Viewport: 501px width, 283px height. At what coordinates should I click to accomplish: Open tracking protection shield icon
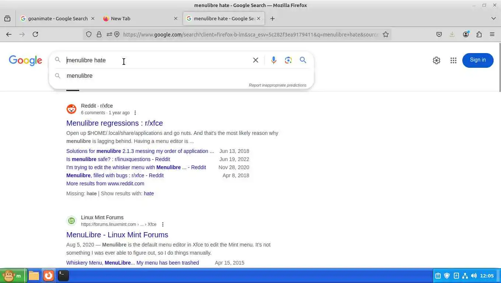pos(89,34)
